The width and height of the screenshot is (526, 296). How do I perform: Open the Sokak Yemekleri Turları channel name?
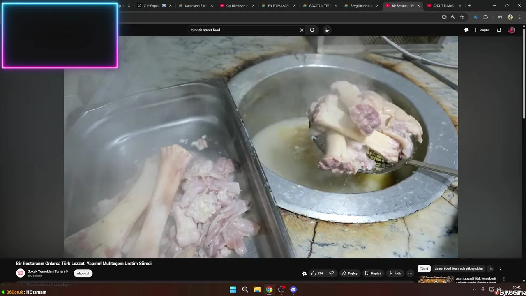[x=46, y=271]
